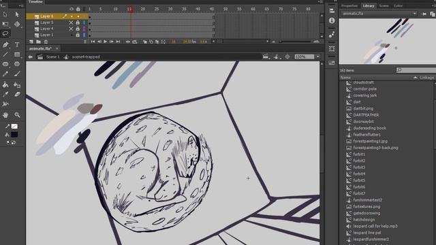Lock all layers via header padlock
Screen dimensions: 436x245
tap(78, 9)
